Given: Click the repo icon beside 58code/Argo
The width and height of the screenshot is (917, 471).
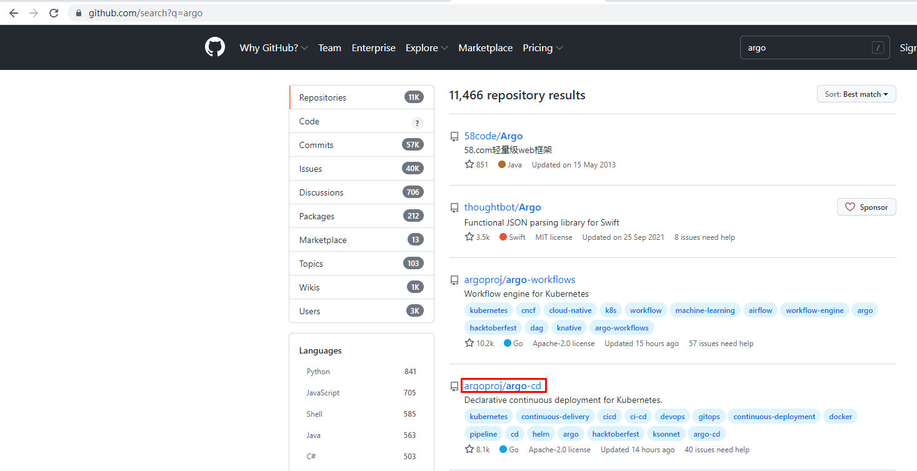Looking at the screenshot, I should click(454, 137).
